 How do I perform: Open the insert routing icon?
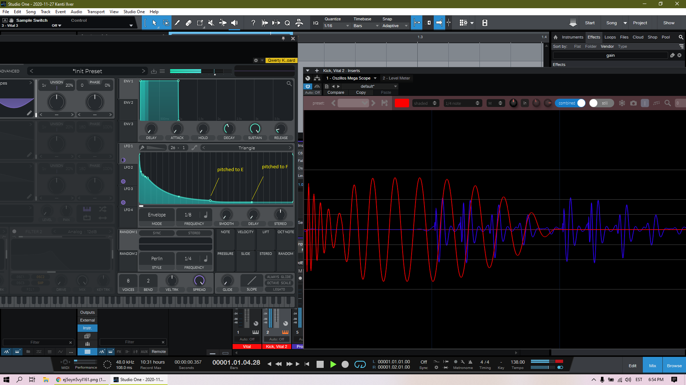click(317, 78)
